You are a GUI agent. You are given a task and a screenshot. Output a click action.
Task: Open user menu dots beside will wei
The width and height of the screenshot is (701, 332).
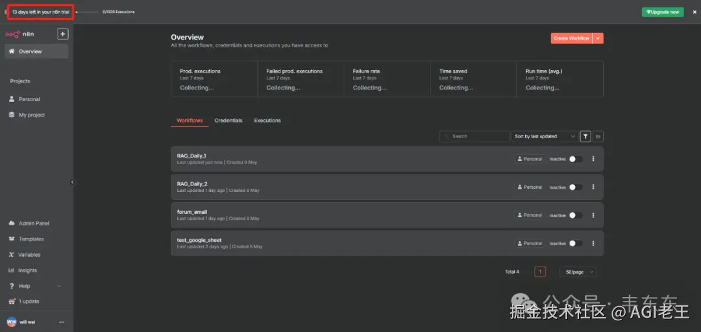[62, 322]
